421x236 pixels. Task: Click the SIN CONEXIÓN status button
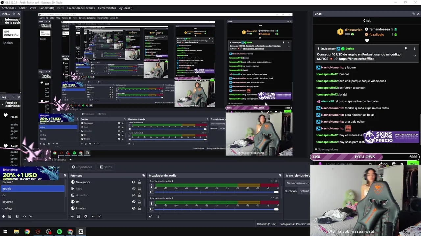pos(11,33)
